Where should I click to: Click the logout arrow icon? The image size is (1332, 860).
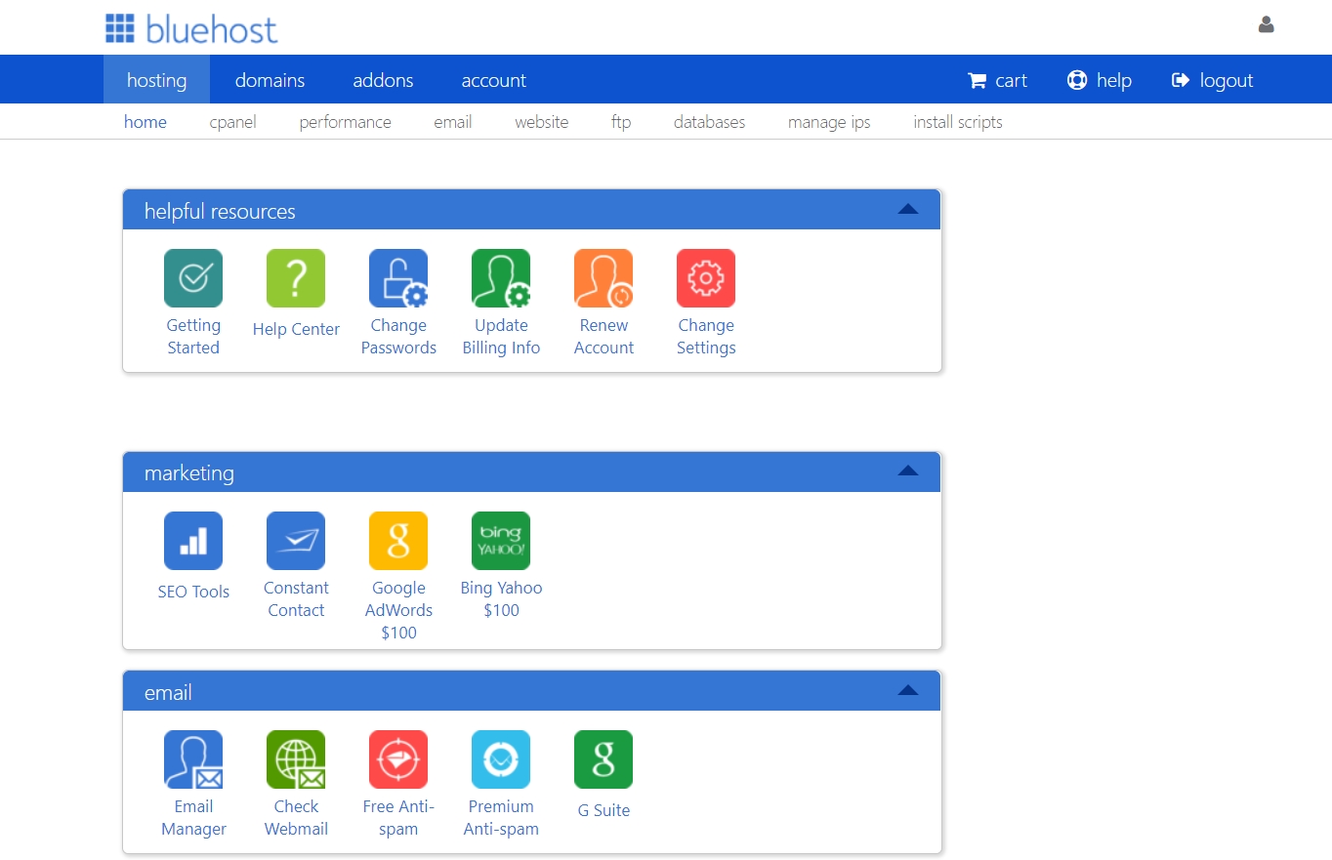click(1181, 80)
